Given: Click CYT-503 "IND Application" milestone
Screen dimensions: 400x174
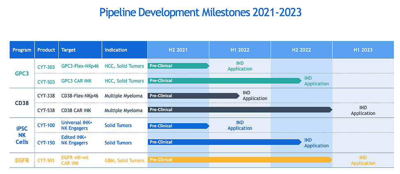Looking at the screenshot, I should click(317, 81).
